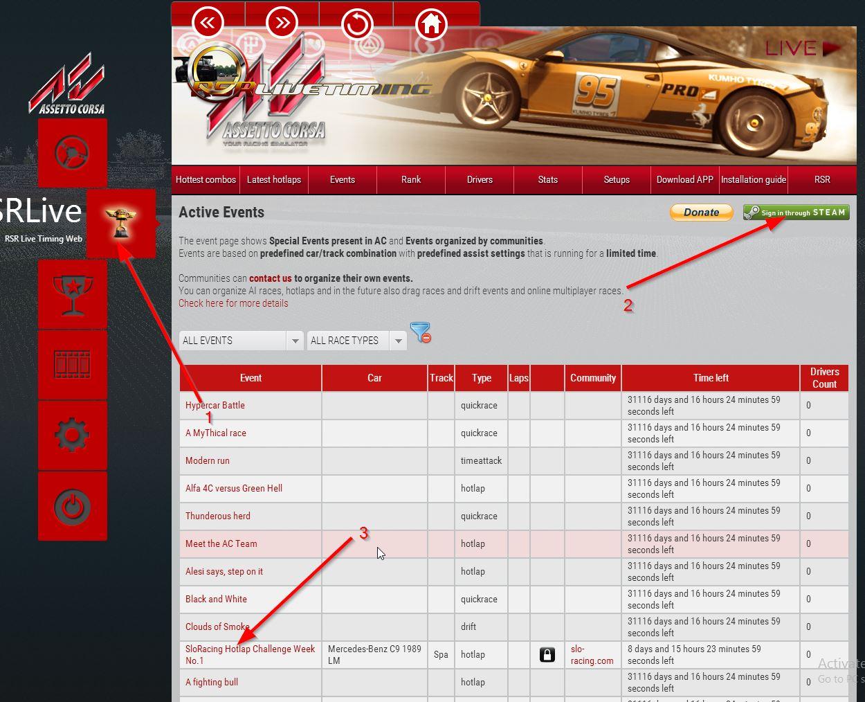The width and height of the screenshot is (865, 702).
Task: Open the star trophy achievements tile
Action: [73, 294]
